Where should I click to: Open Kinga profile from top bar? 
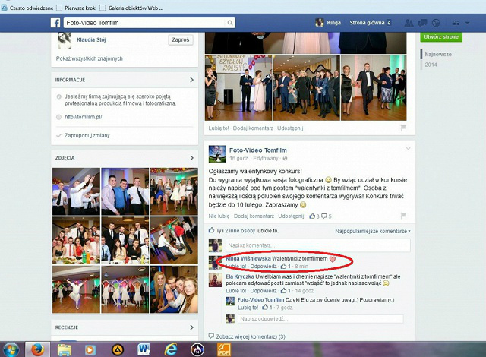coord(328,23)
